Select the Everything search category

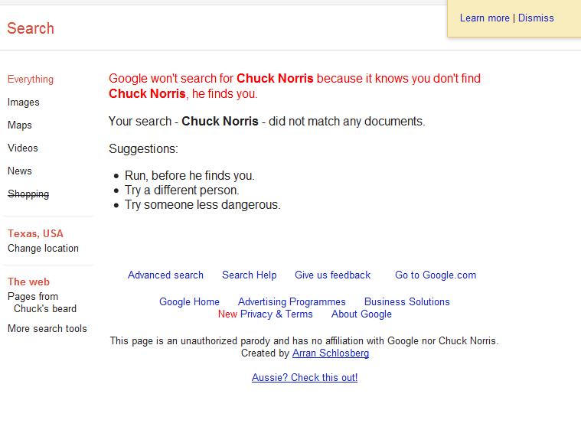(x=31, y=80)
